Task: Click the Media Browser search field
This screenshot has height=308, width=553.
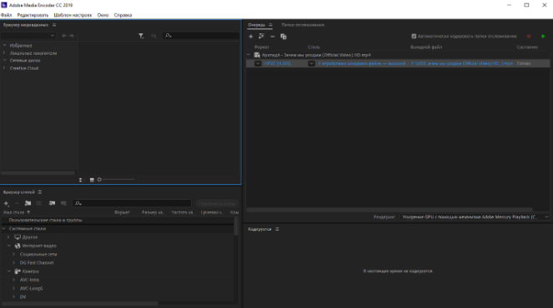Action: point(201,36)
